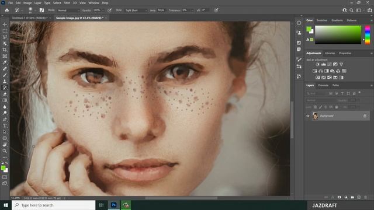
Task: Delete layer trash icon
Action: point(365,197)
